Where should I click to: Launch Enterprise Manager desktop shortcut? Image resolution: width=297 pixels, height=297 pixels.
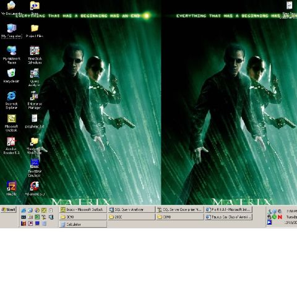tap(35, 100)
